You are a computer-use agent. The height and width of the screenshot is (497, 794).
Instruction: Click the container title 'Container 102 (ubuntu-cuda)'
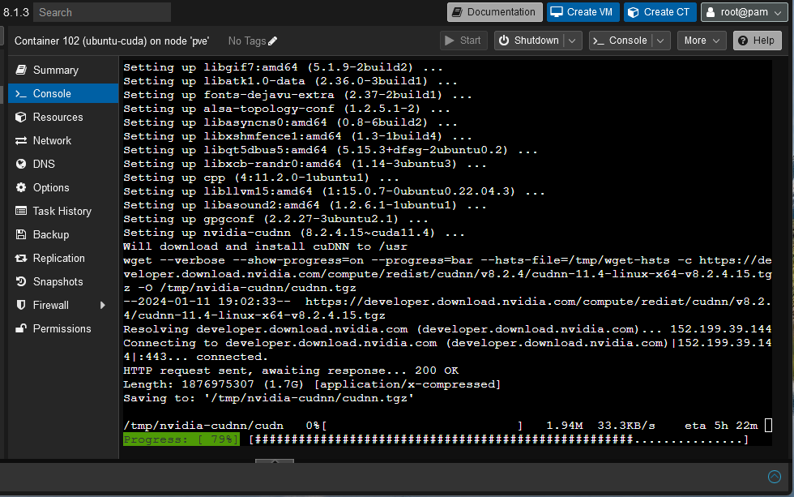112,41
